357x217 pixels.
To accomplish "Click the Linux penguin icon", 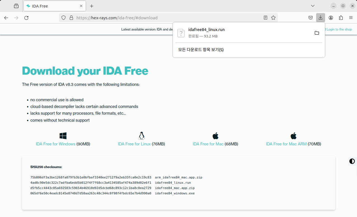I will tap(141, 136).
